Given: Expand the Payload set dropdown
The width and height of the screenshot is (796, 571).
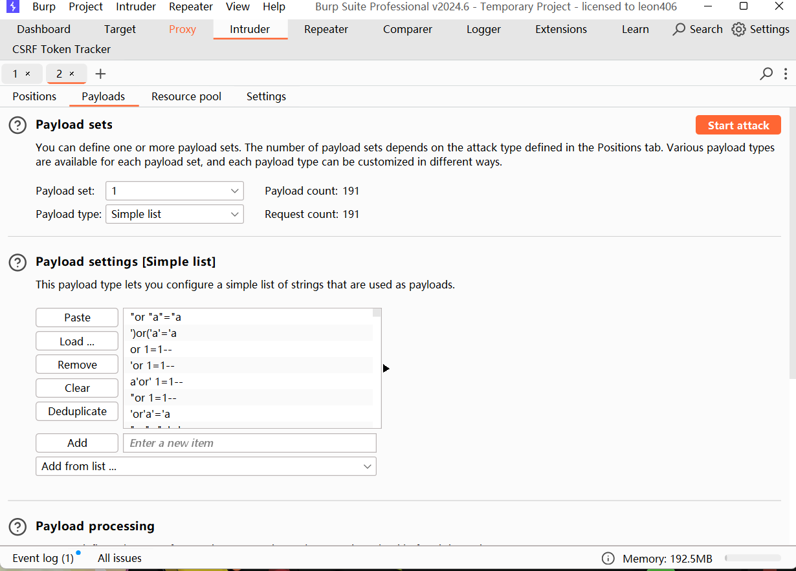Looking at the screenshot, I should click(x=174, y=191).
